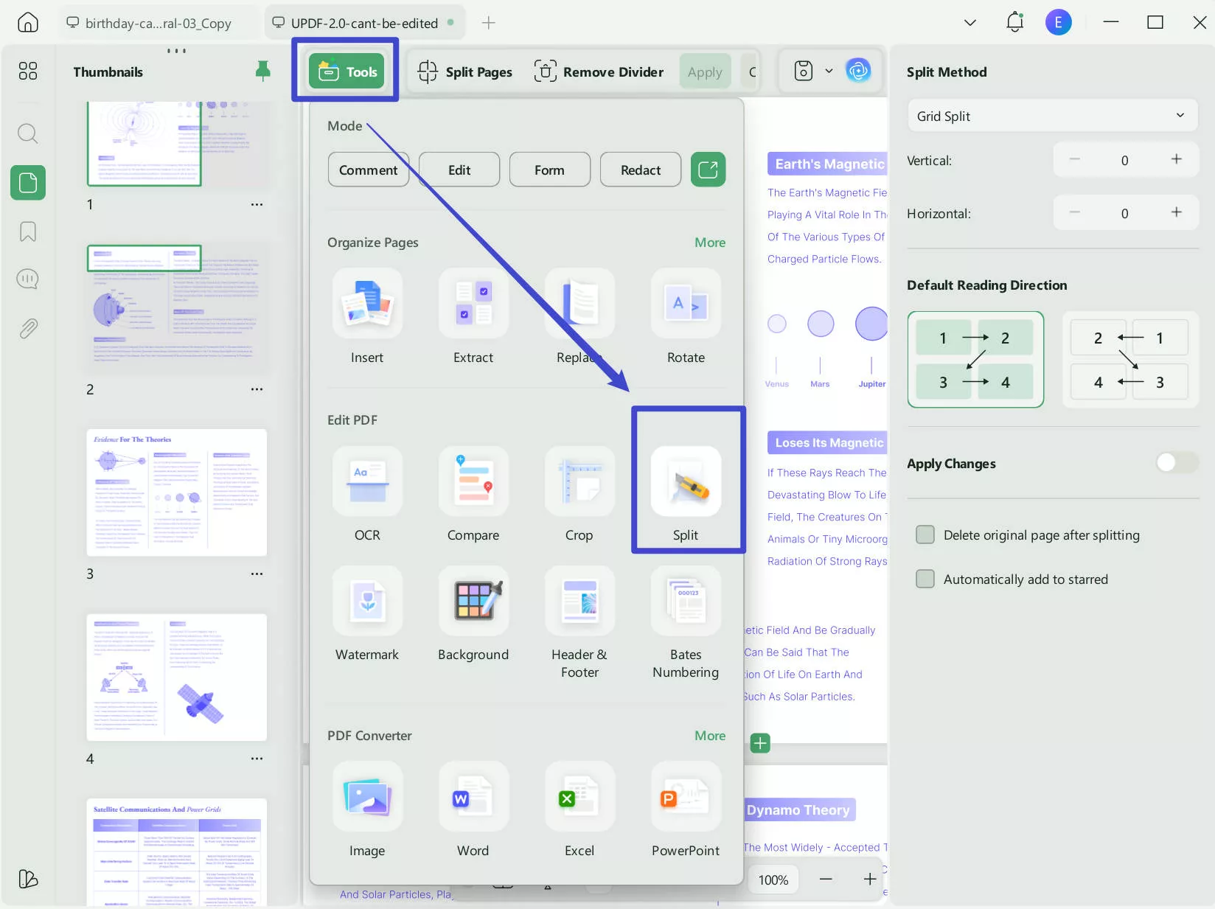
Task: Open the search panel in the left sidebar
Action: coord(27,133)
